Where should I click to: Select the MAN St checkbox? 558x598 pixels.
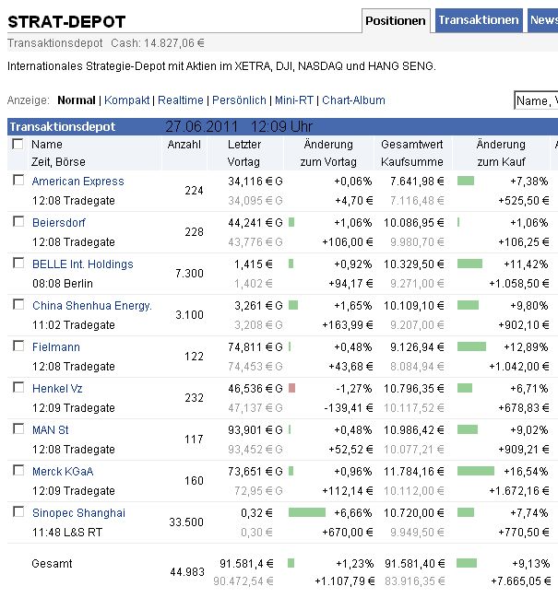pos(18,429)
